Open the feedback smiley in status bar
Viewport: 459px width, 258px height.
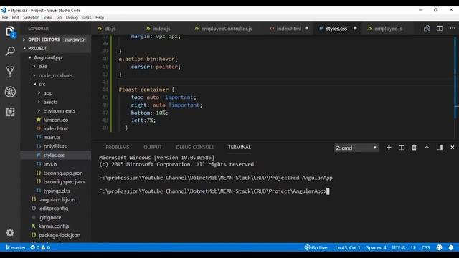pos(439,247)
